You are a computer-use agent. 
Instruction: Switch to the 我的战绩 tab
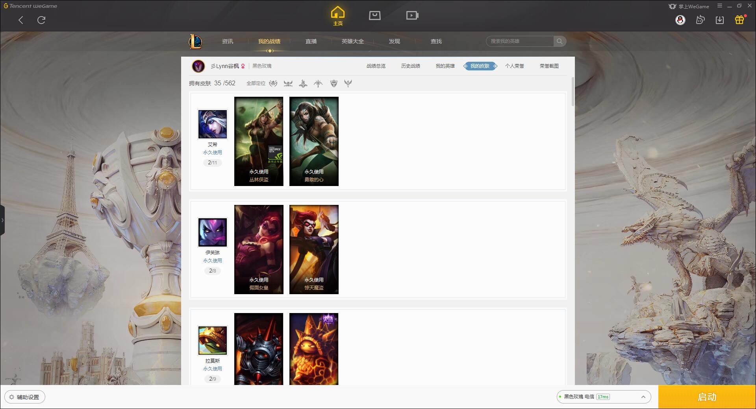coord(269,41)
